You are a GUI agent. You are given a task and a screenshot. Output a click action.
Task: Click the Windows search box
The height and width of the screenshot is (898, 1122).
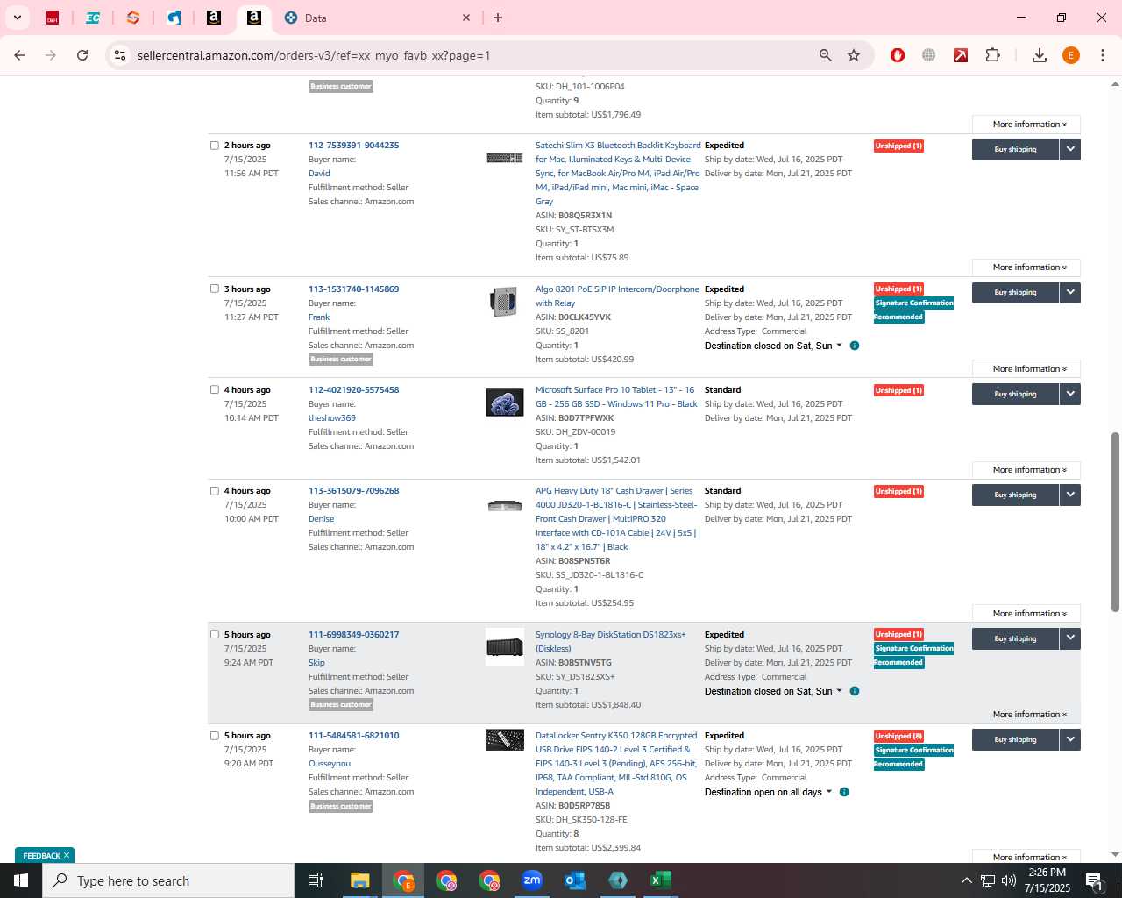(x=168, y=880)
